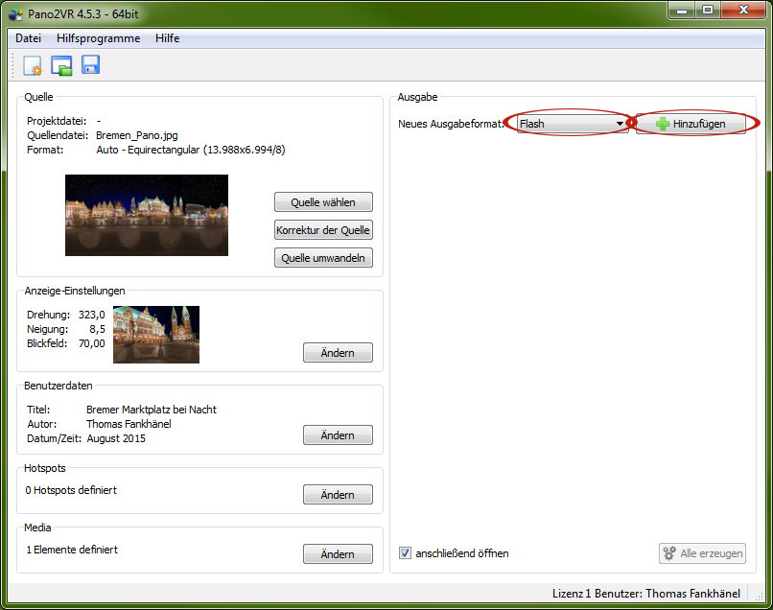Click the Quelle wählen button
The image size is (773, 610).
point(323,202)
